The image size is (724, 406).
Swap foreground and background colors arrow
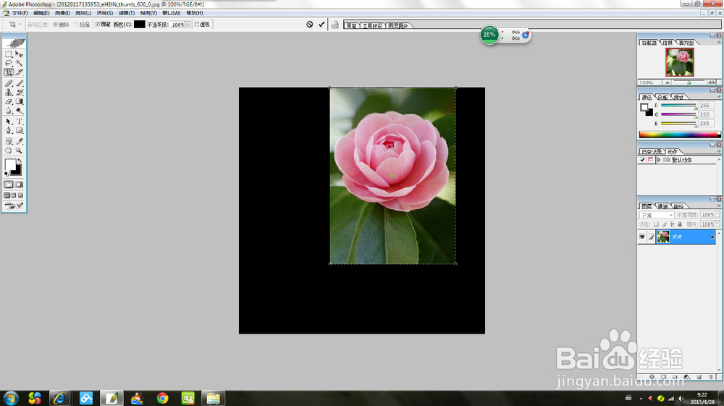pyautogui.click(x=20, y=160)
